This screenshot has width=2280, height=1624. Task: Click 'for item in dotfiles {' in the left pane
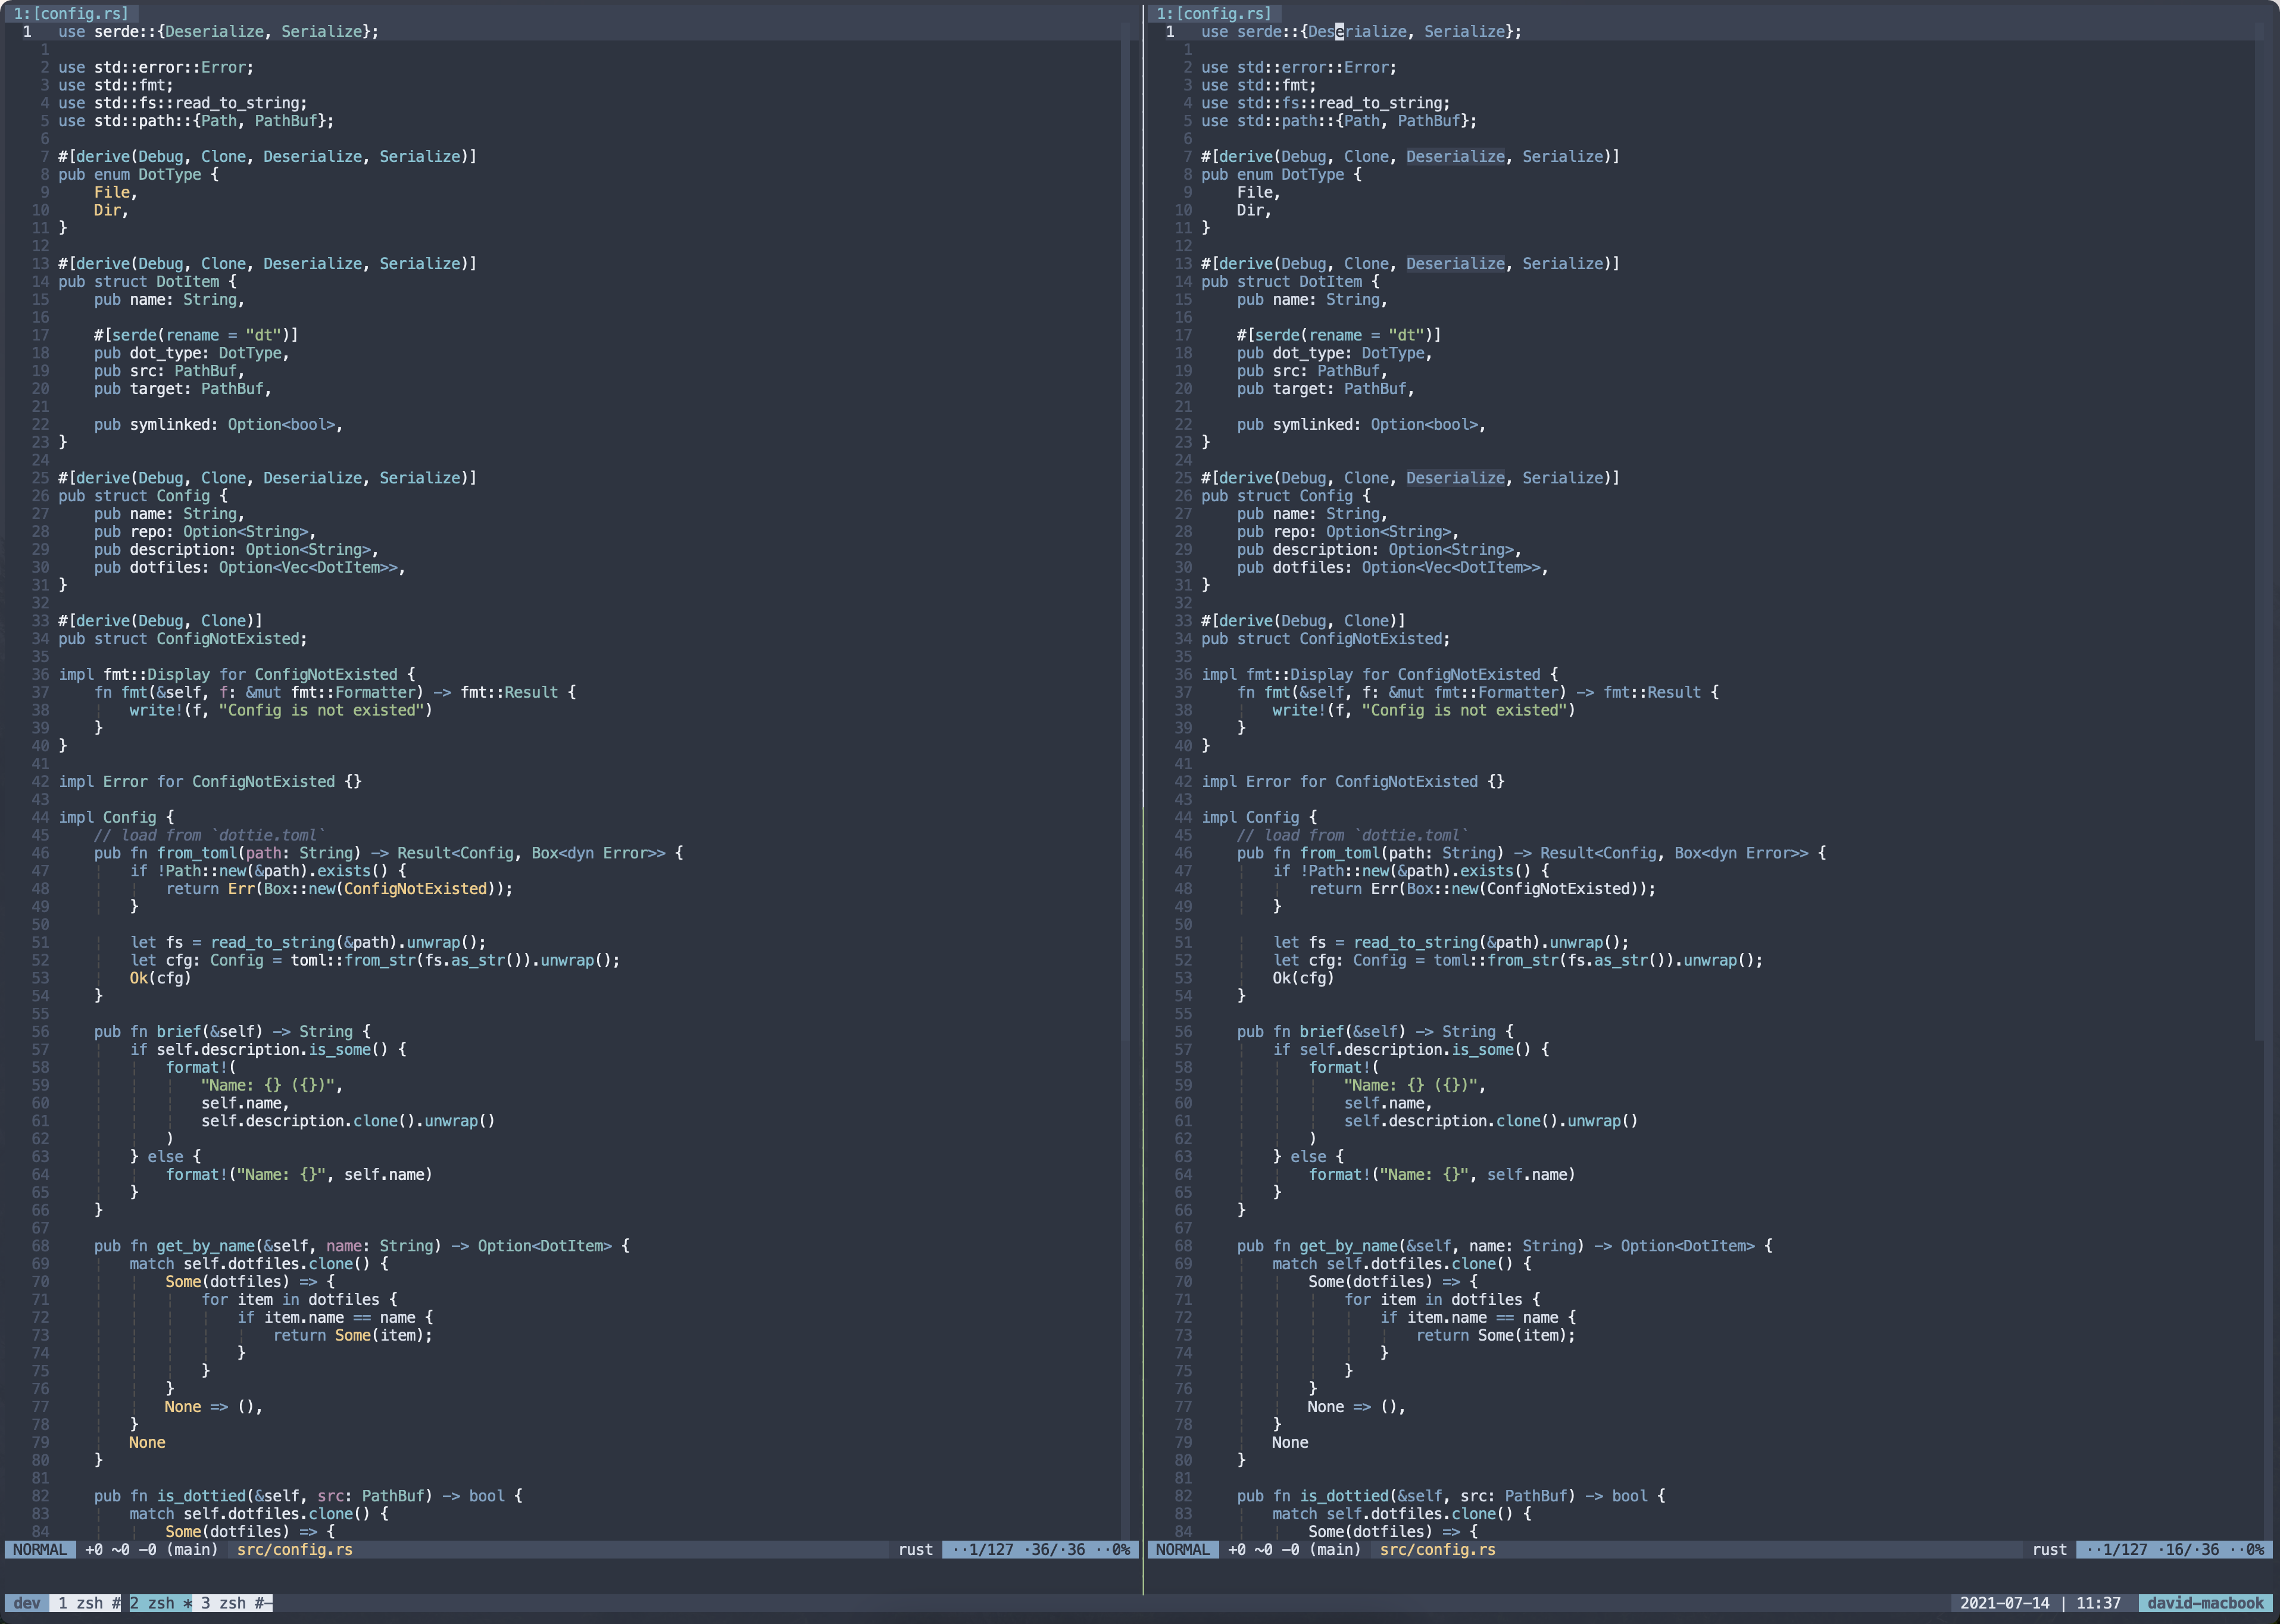point(299,1299)
